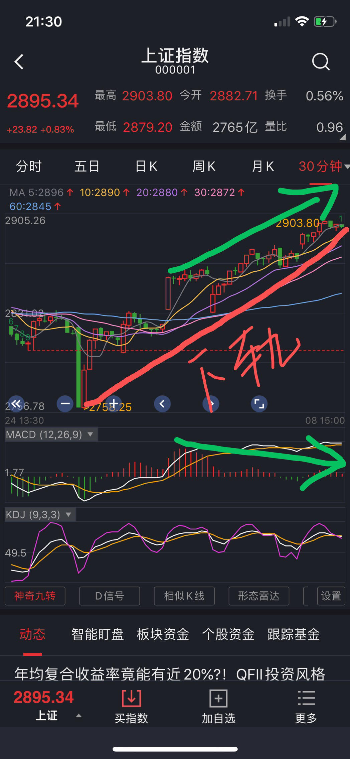Open fullscreen chart icon
The image size is (350, 759).
click(x=259, y=404)
